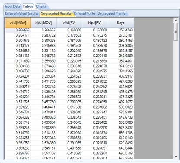
Task: Select cell 0.181005 in Wid [PV] column
Action: click(69, 41)
